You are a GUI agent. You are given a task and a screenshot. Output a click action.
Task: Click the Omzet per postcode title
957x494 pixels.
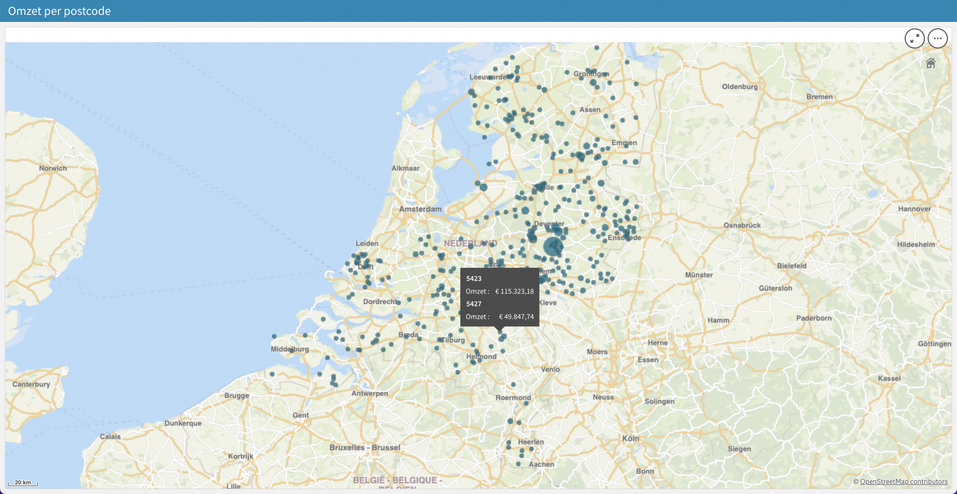59,11
